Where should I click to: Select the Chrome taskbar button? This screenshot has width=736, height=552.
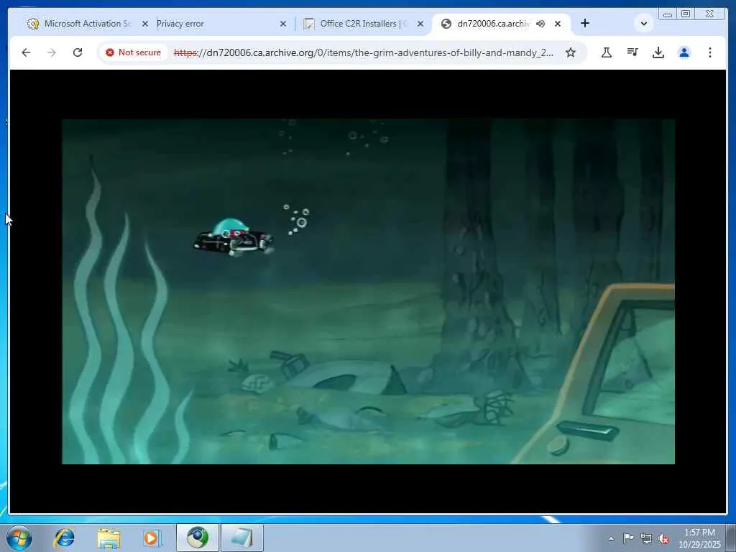(x=198, y=538)
